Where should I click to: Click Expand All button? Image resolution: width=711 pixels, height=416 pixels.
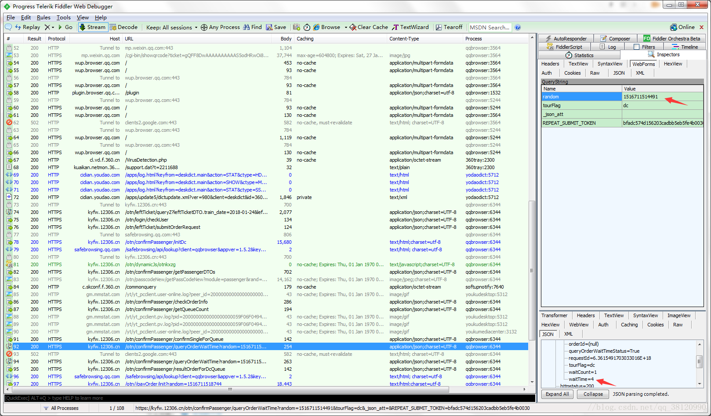(x=557, y=394)
